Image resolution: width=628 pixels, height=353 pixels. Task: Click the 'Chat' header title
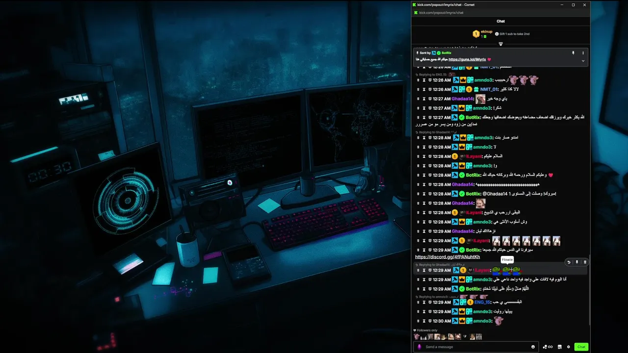click(501, 21)
